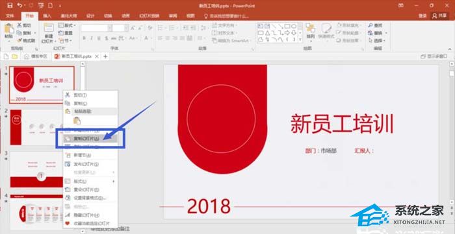Click the Format Painter brush icon
This screenshot has width=455, height=234.
(x=20, y=40)
